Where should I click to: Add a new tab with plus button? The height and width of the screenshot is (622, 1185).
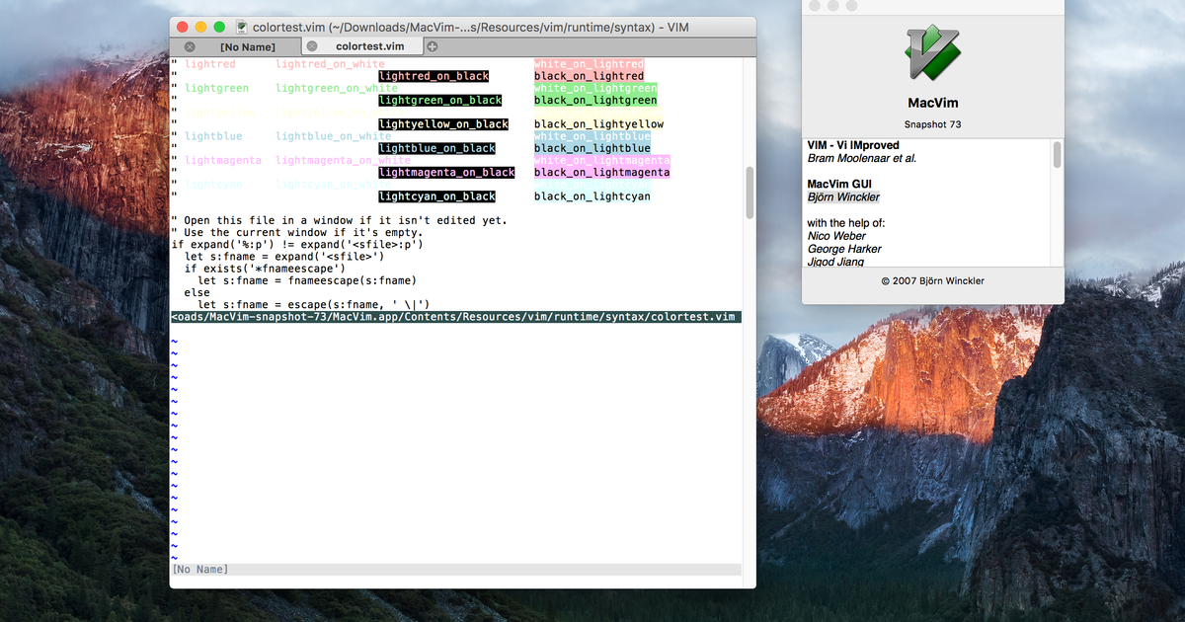(433, 46)
